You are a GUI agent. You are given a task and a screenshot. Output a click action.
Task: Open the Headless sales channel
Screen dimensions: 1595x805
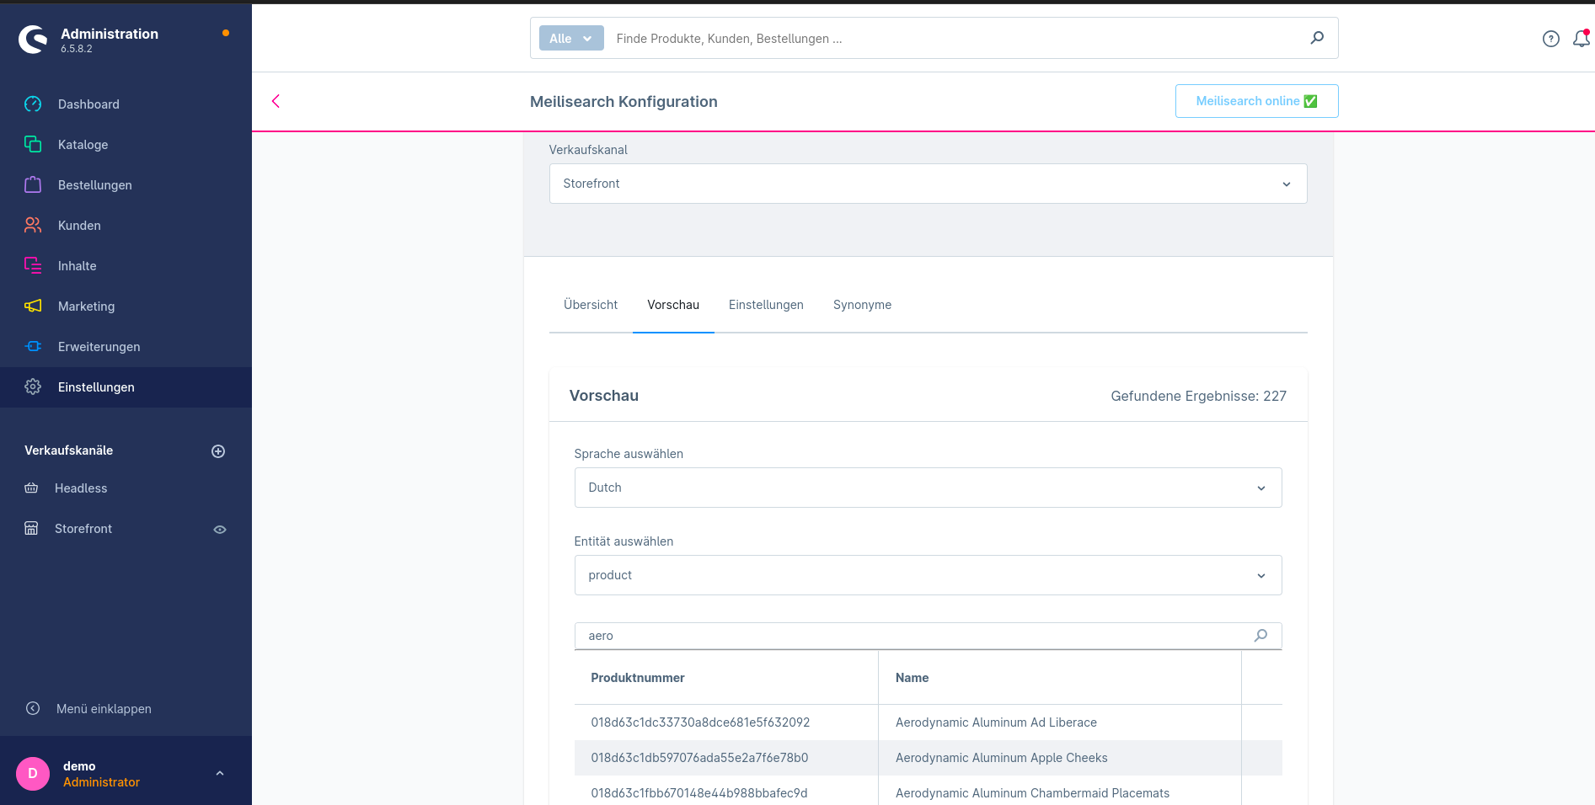point(81,488)
